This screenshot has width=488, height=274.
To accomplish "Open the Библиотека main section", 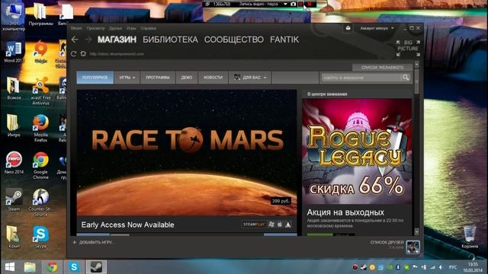I will (170, 40).
